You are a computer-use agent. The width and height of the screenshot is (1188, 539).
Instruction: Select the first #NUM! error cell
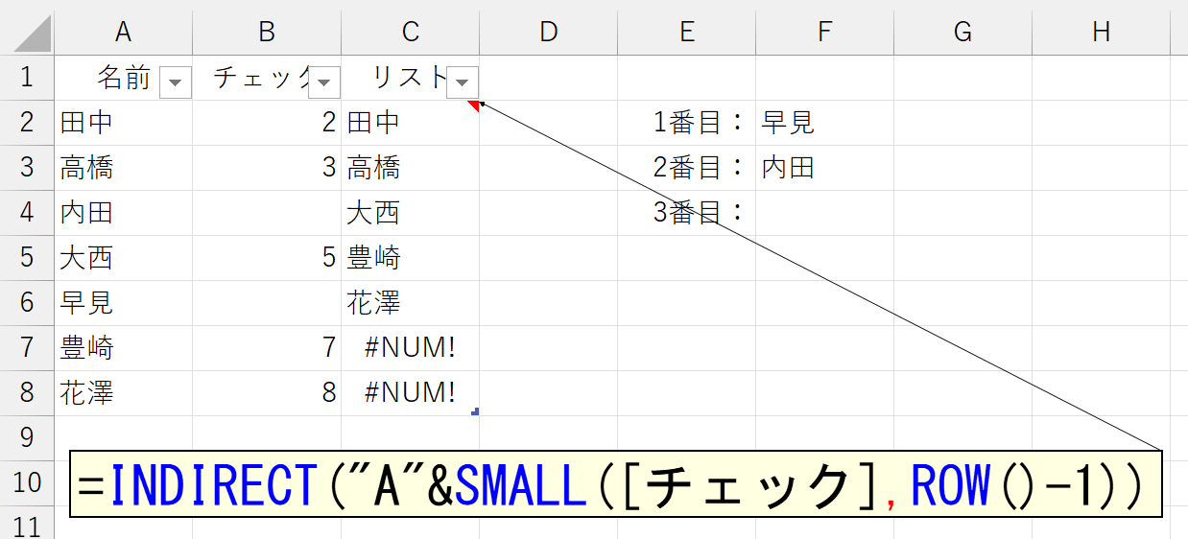(410, 348)
